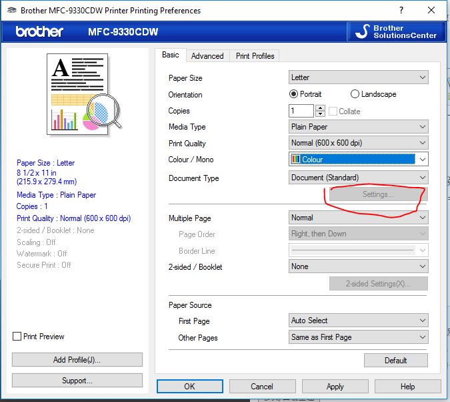Click the Help button
The width and height of the screenshot is (450, 402).
tap(408, 386)
